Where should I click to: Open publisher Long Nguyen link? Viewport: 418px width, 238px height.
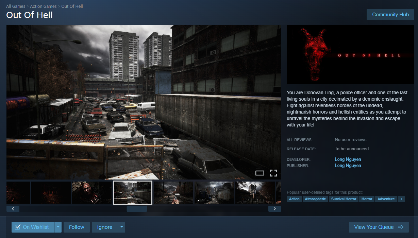[x=348, y=166]
